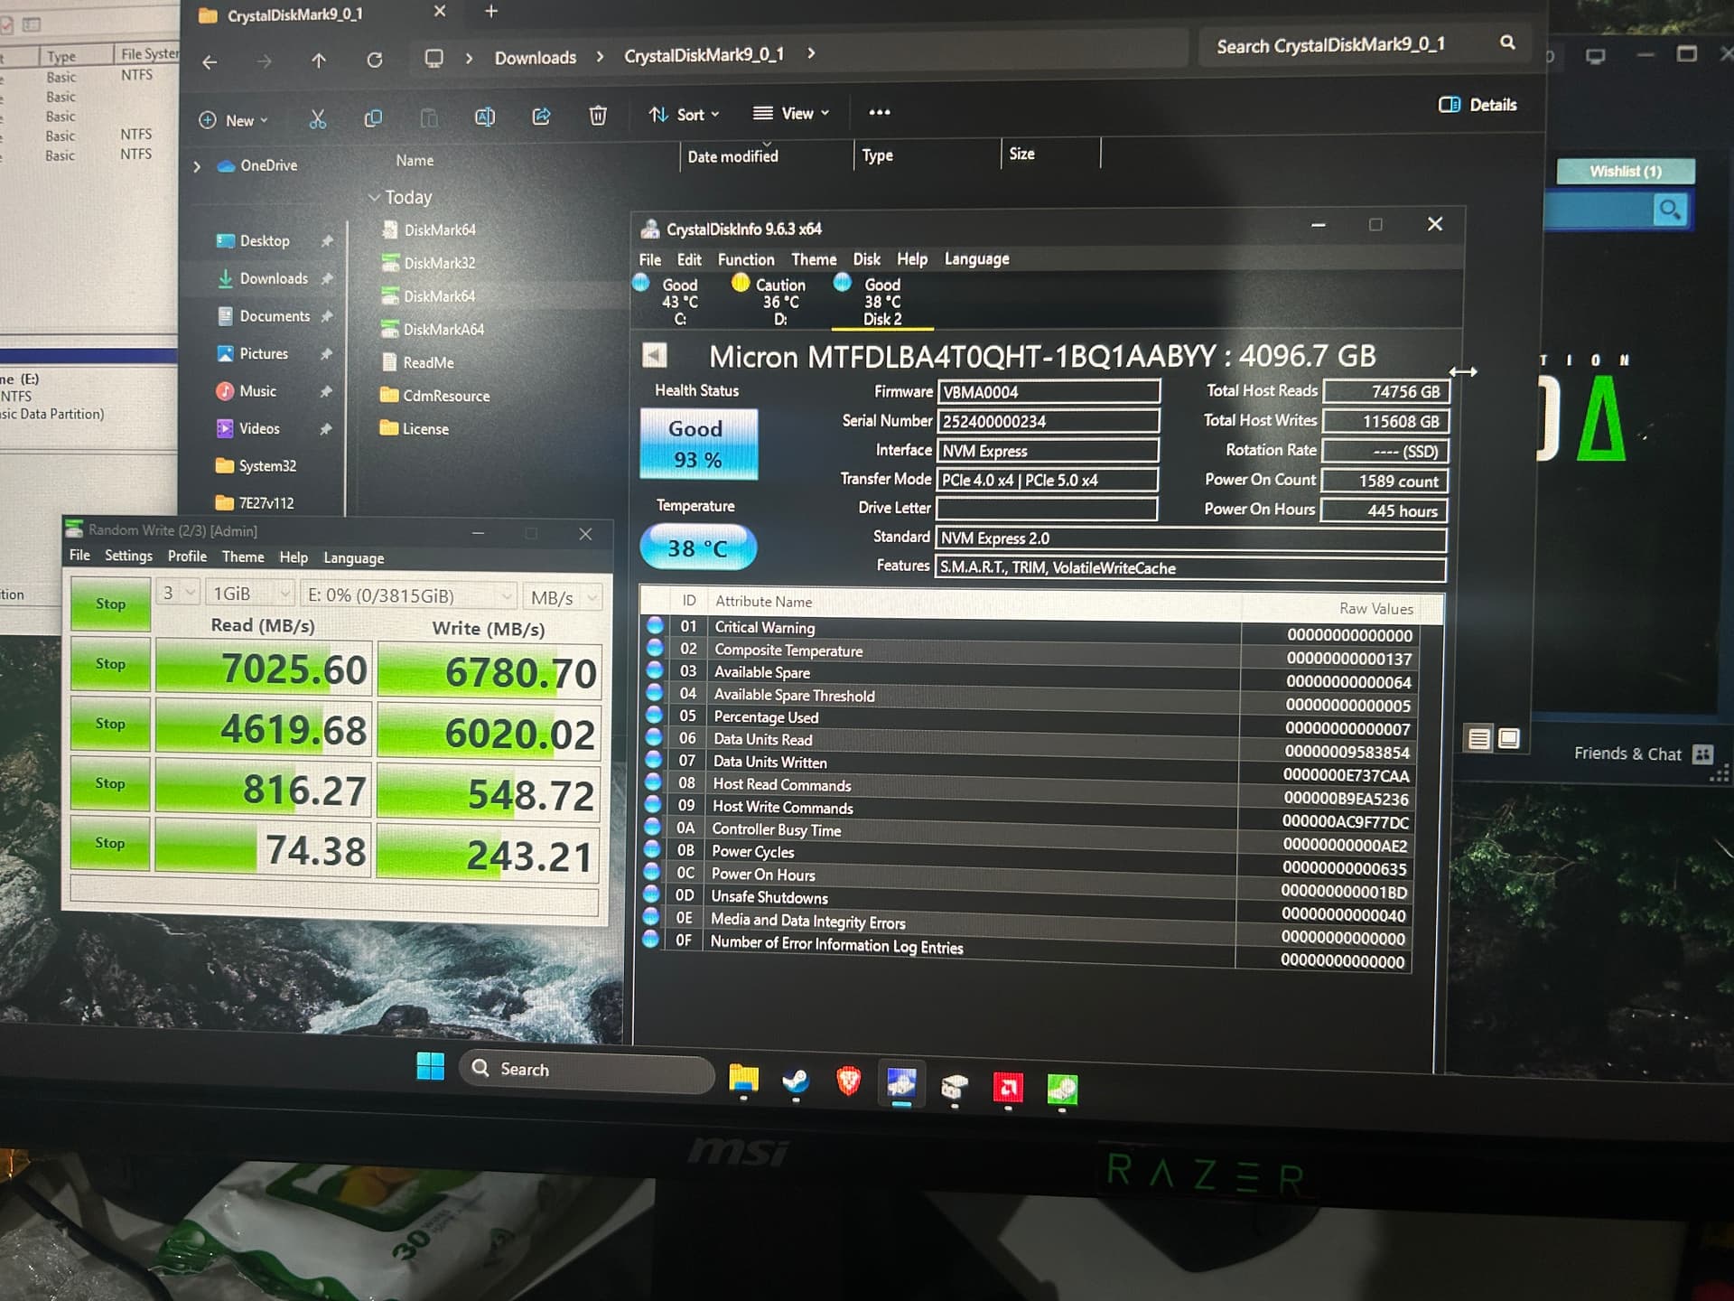Open the Disk menu in CrystalDiskInfo

pos(866,259)
